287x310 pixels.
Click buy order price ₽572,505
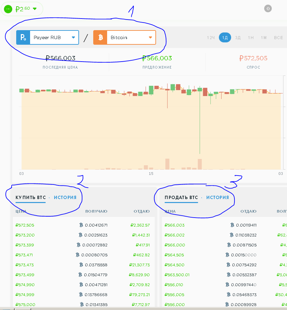tap(25, 225)
